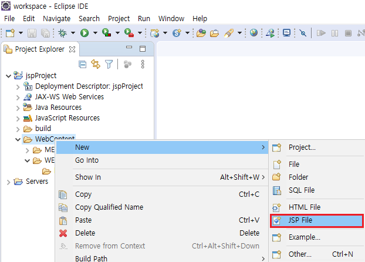365x262 pixels.
Task: Open the Search dropdown arrow
Action: pyautogui.click(x=240, y=33)
